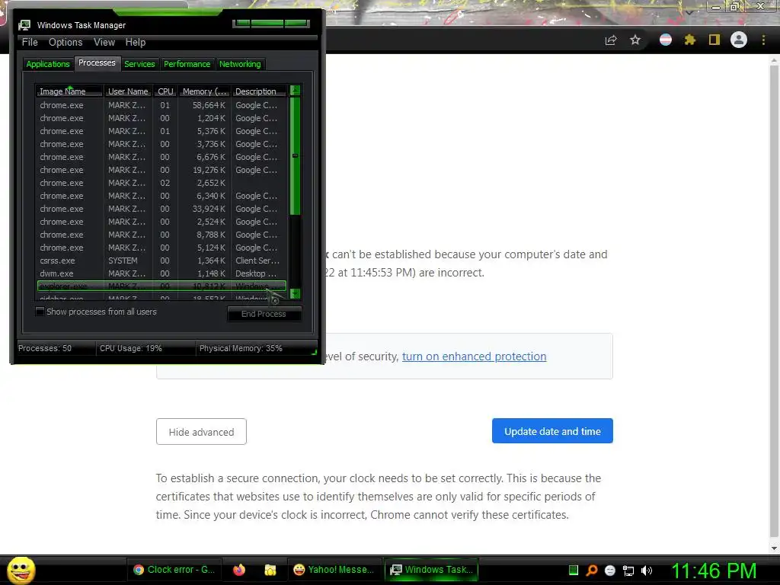Toggle the Chrome side panel icon

click(714, 40)
